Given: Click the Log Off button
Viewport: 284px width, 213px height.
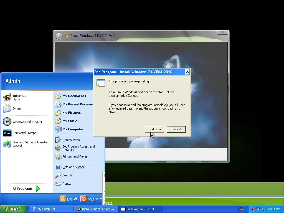Looking at the screenshot, I should pos(69,199).
